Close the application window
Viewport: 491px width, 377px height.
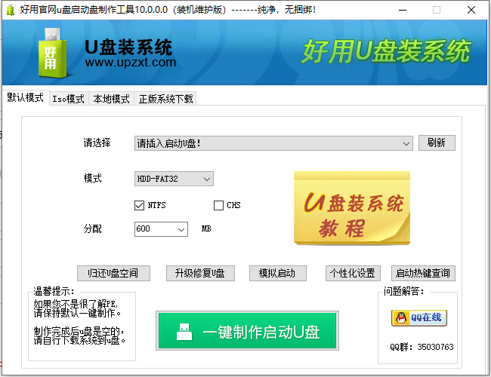[x=471, y=10]
